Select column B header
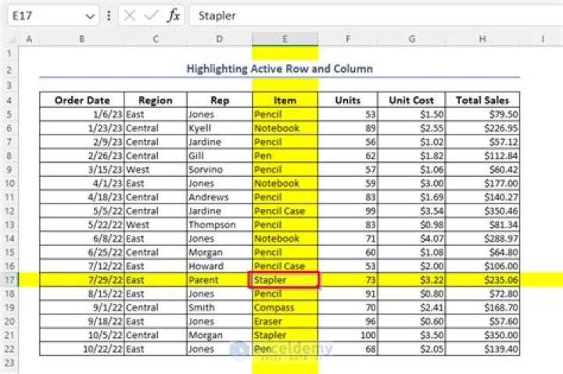 (x=82, y=39)
